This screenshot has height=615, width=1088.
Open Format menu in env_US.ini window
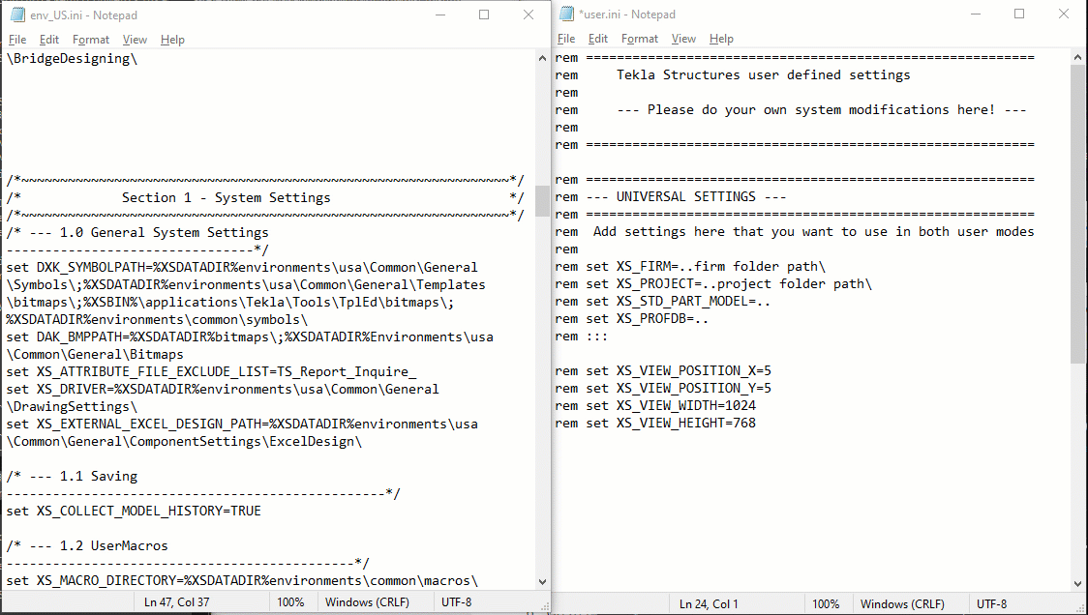tap(91, 40)
